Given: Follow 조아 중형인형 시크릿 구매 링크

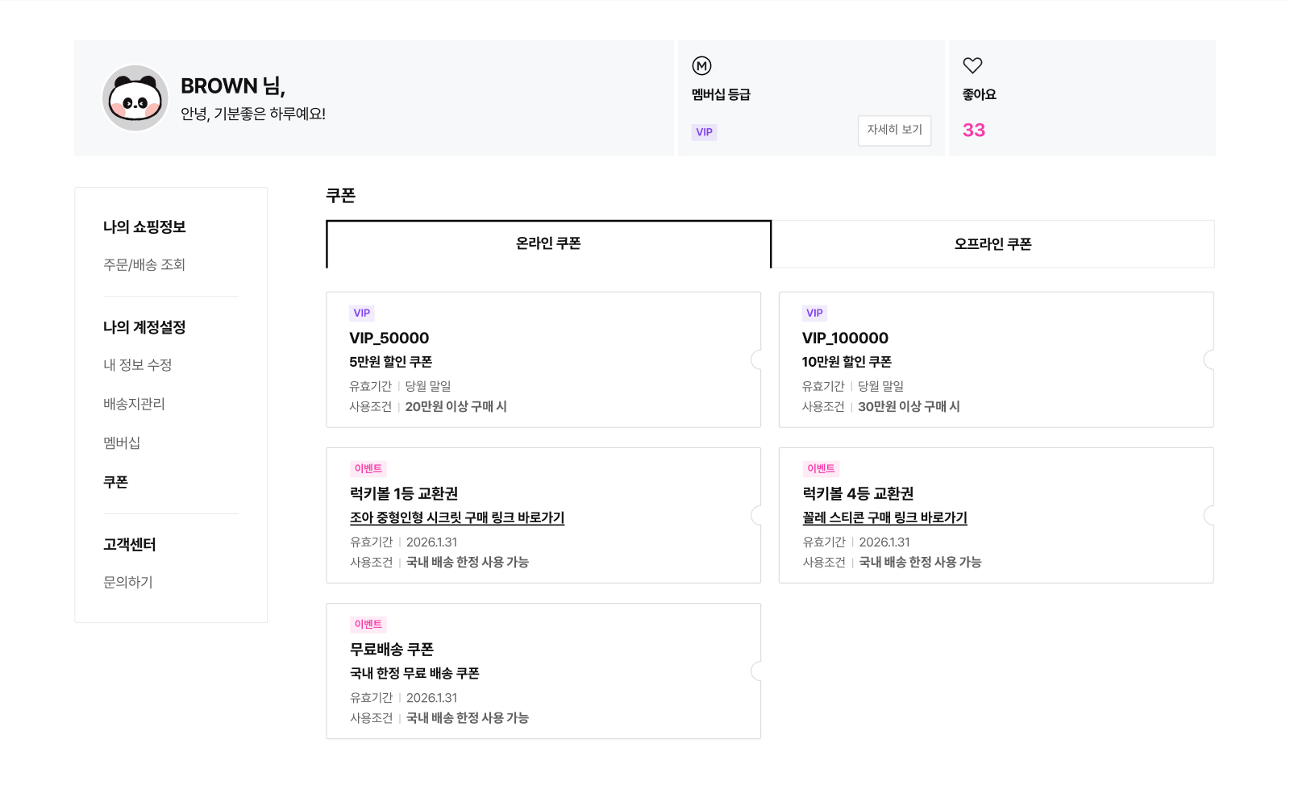Looking at the screenshot, I should click(x=457, y=517).
